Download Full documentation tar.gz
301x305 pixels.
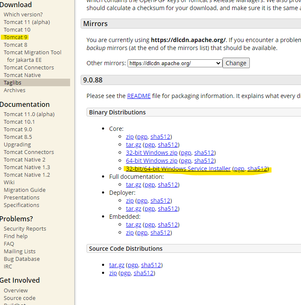133,185
